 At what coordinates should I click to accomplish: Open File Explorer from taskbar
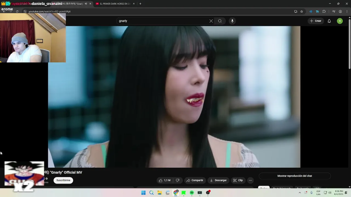pos(160,193)
